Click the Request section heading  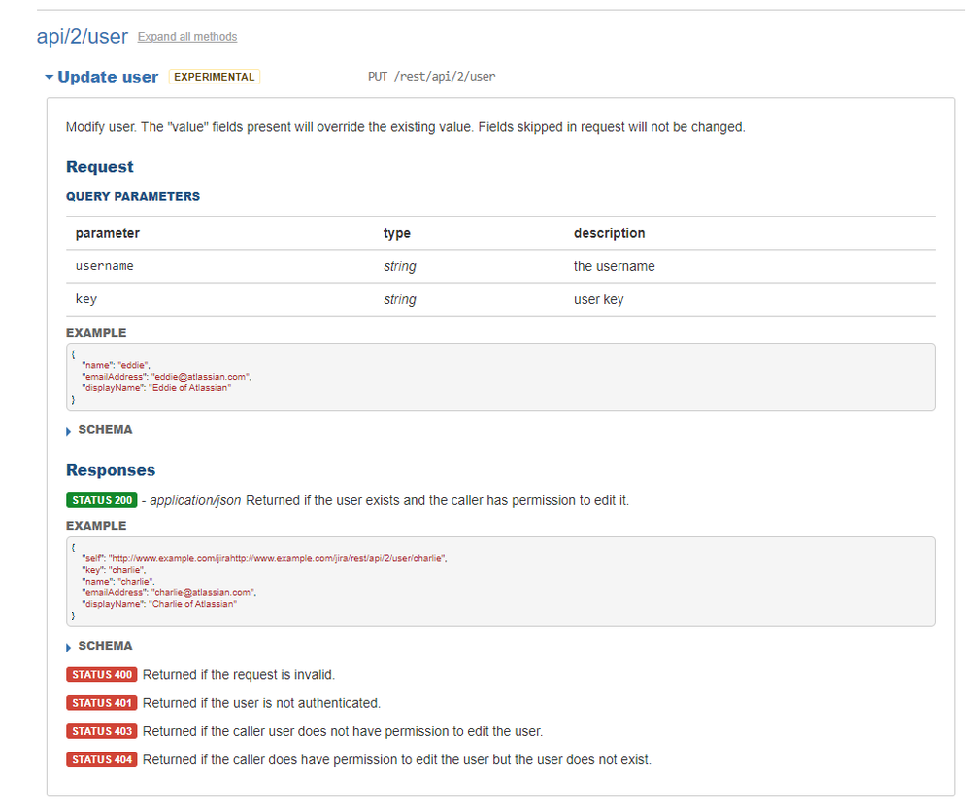coord(100,167)
